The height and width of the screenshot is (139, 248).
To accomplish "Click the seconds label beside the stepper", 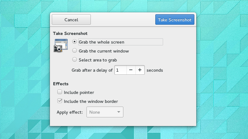I will (x=155, y=70).
